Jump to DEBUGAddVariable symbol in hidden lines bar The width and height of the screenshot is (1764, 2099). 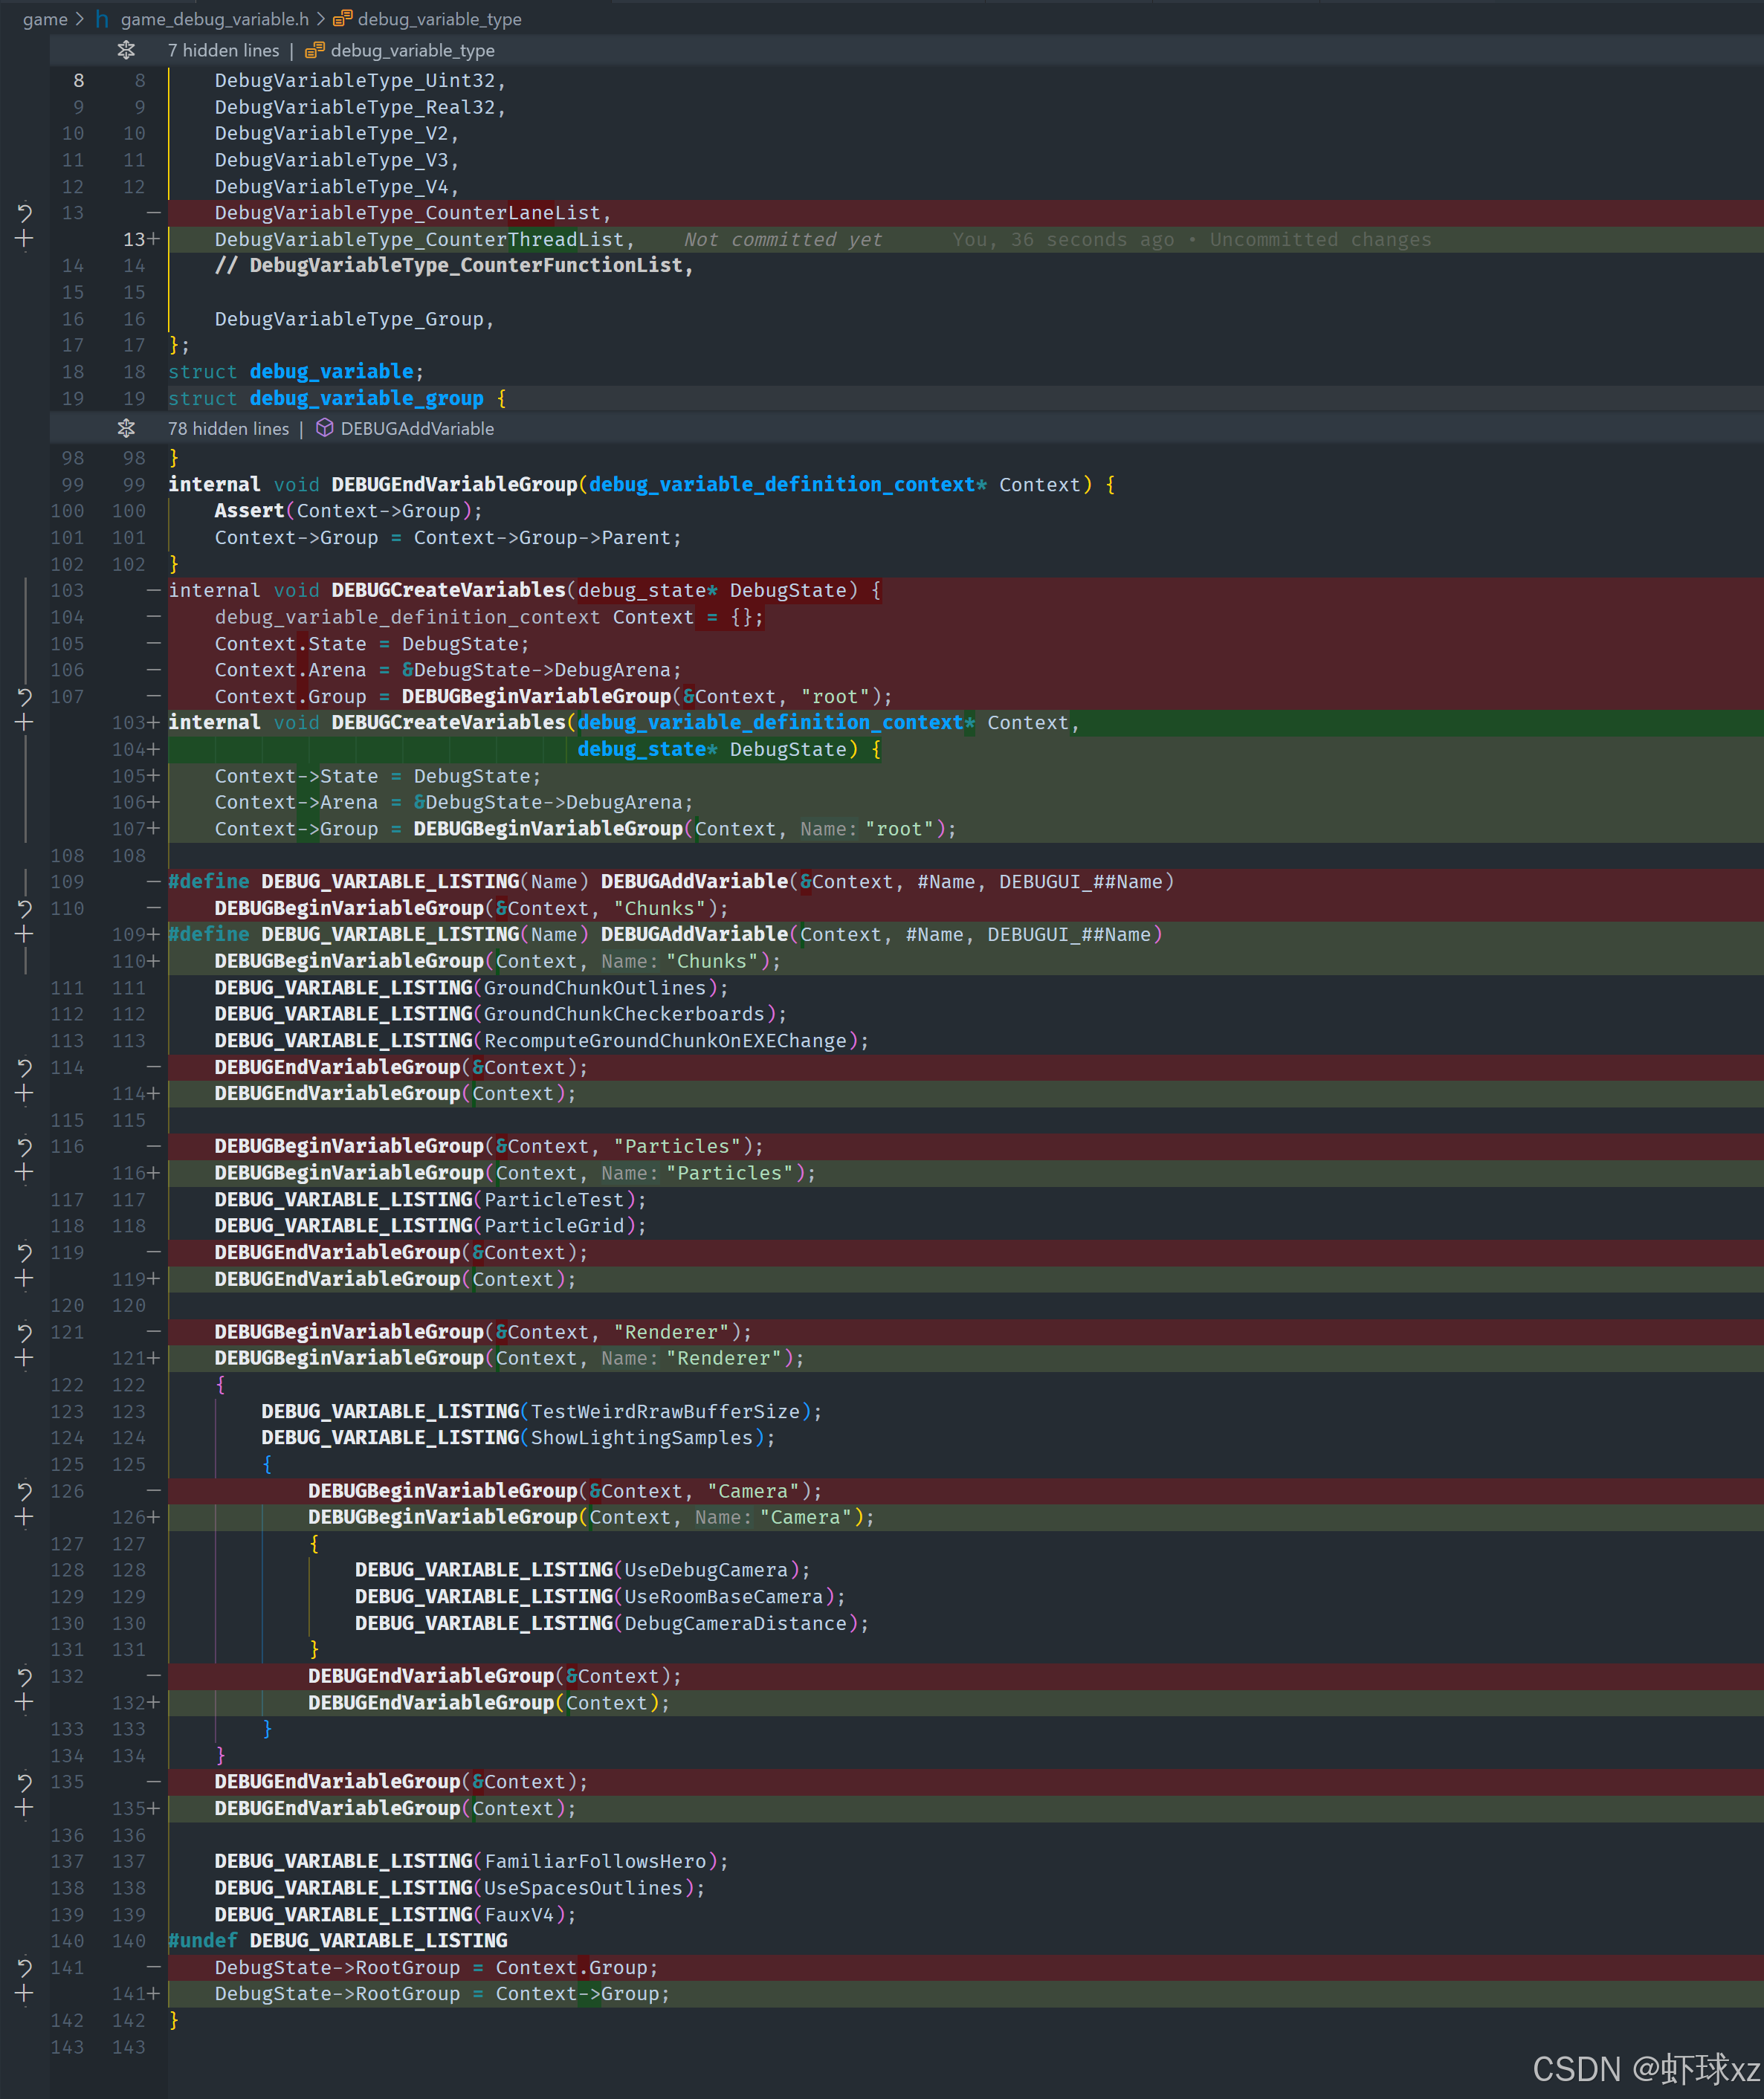(416, 428)
